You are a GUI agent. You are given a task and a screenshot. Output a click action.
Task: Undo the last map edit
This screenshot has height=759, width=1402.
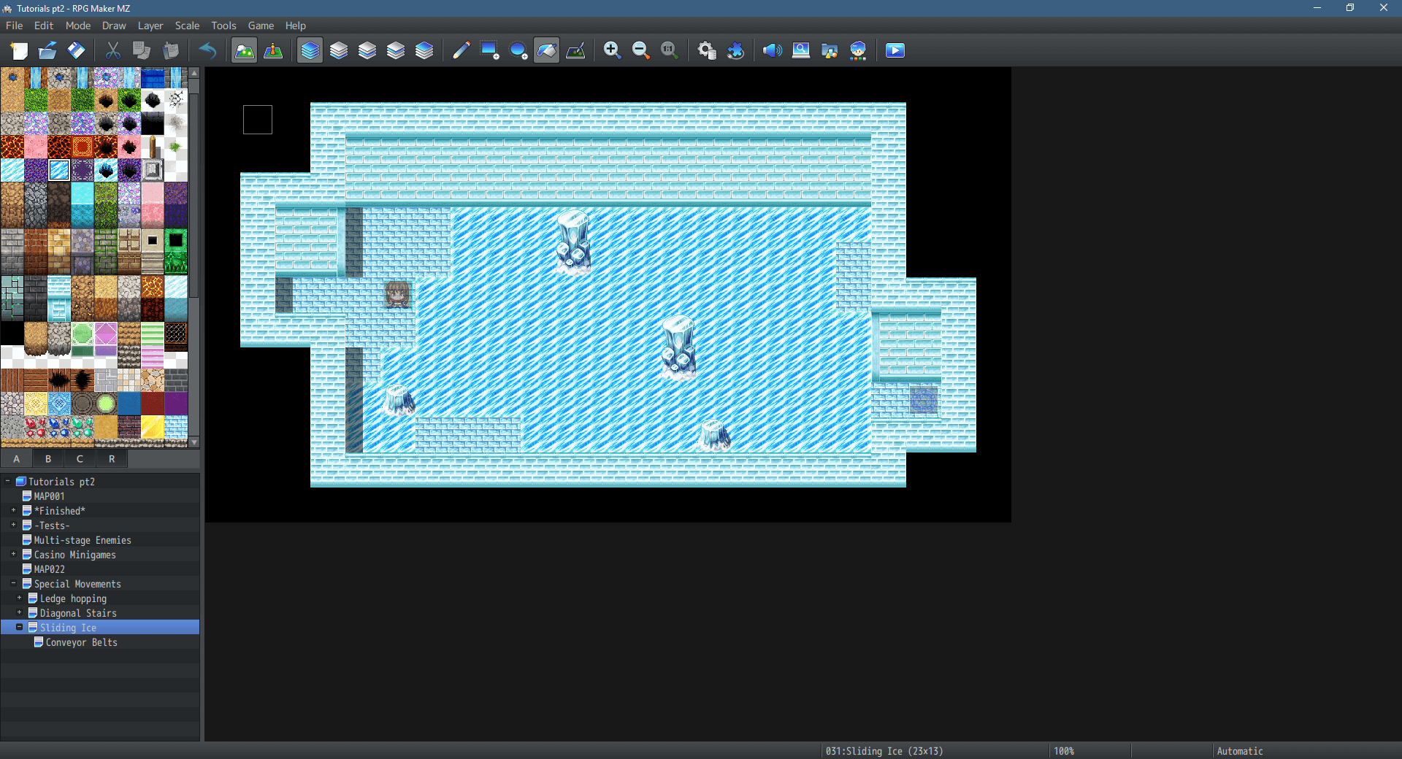207,50
